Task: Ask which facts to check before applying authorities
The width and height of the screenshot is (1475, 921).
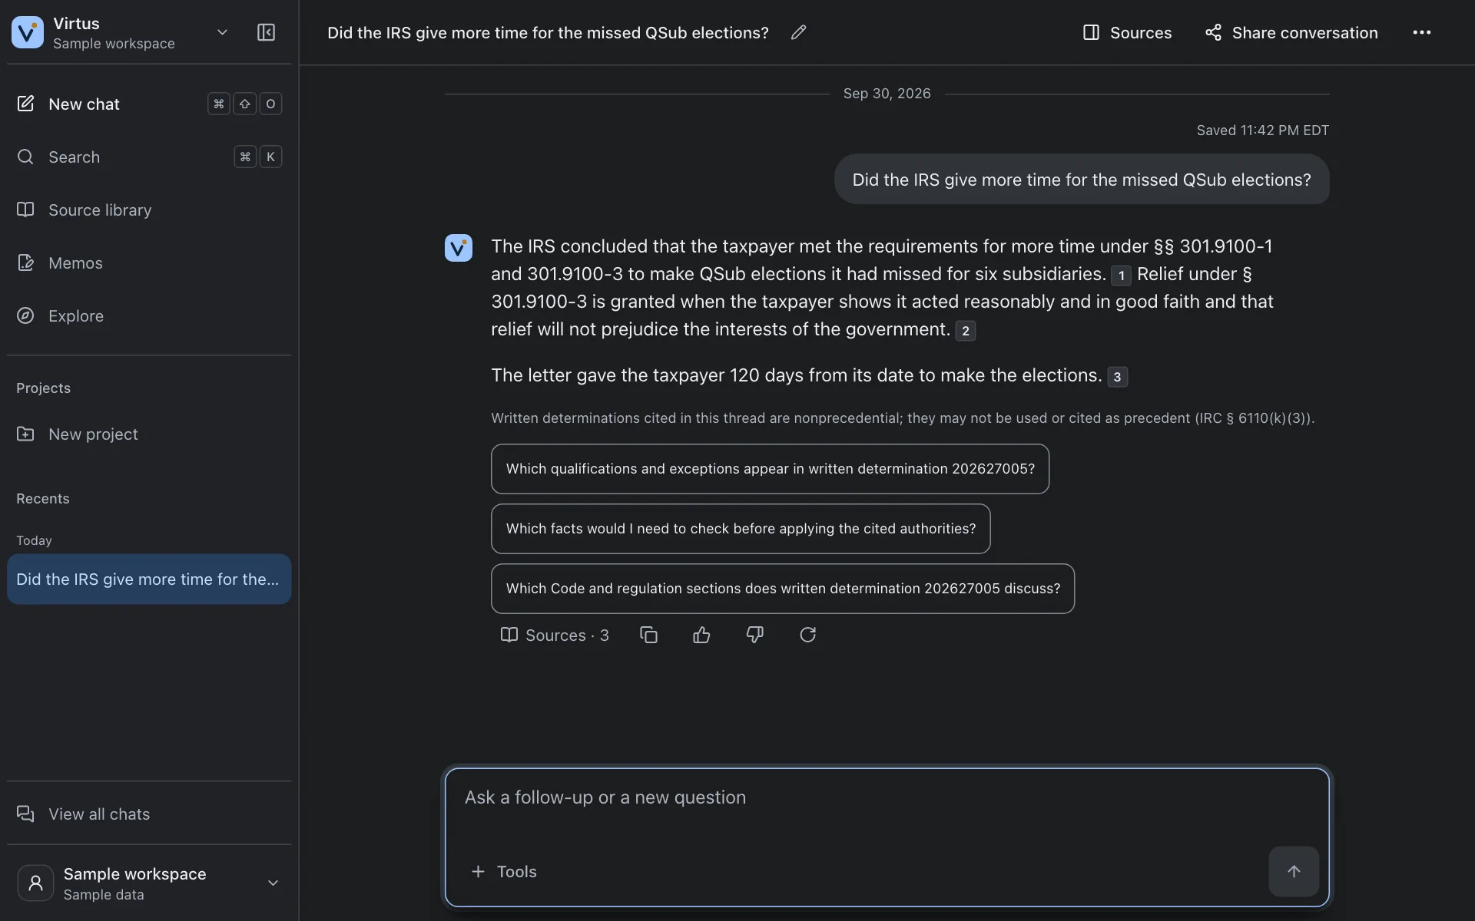Action: pos(741,529)
